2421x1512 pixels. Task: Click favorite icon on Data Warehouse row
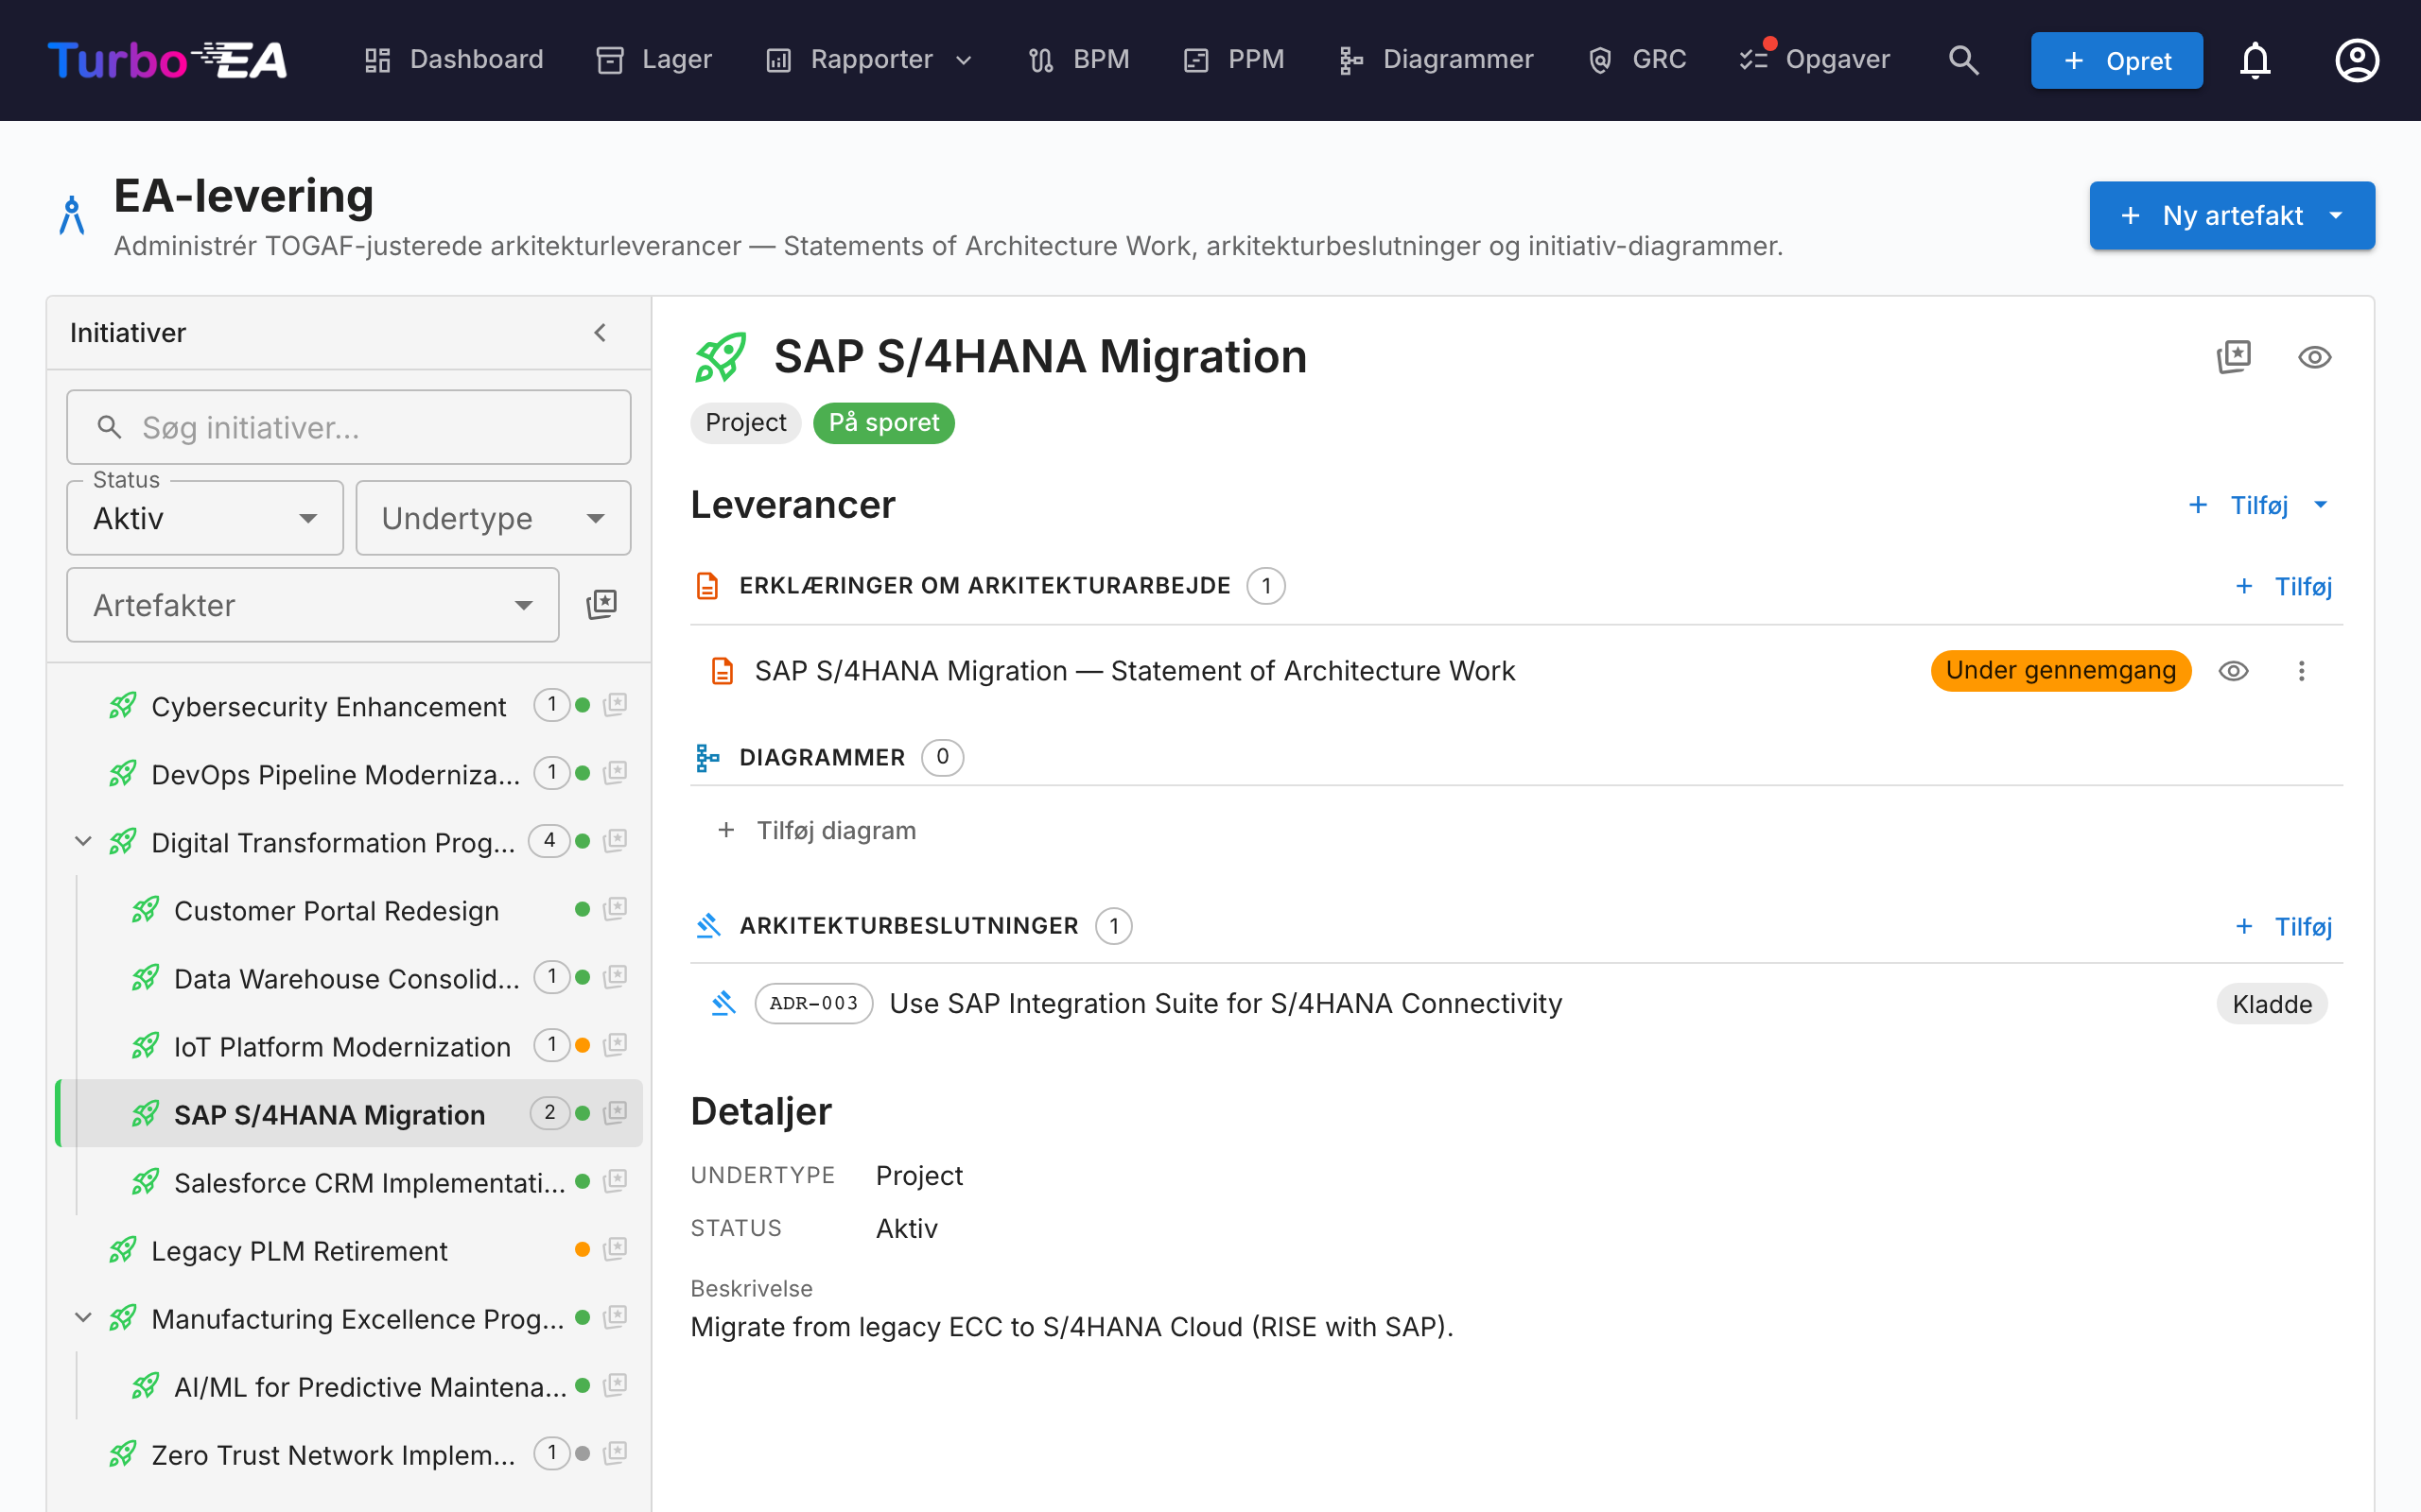[616, 977]
